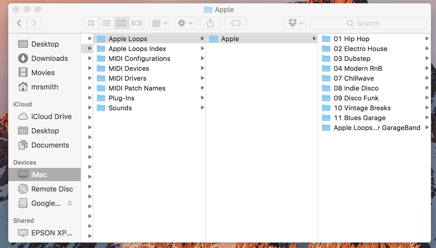
Task: Open iCloud Drive in sidebar
Action: click(x=44, y=117)
